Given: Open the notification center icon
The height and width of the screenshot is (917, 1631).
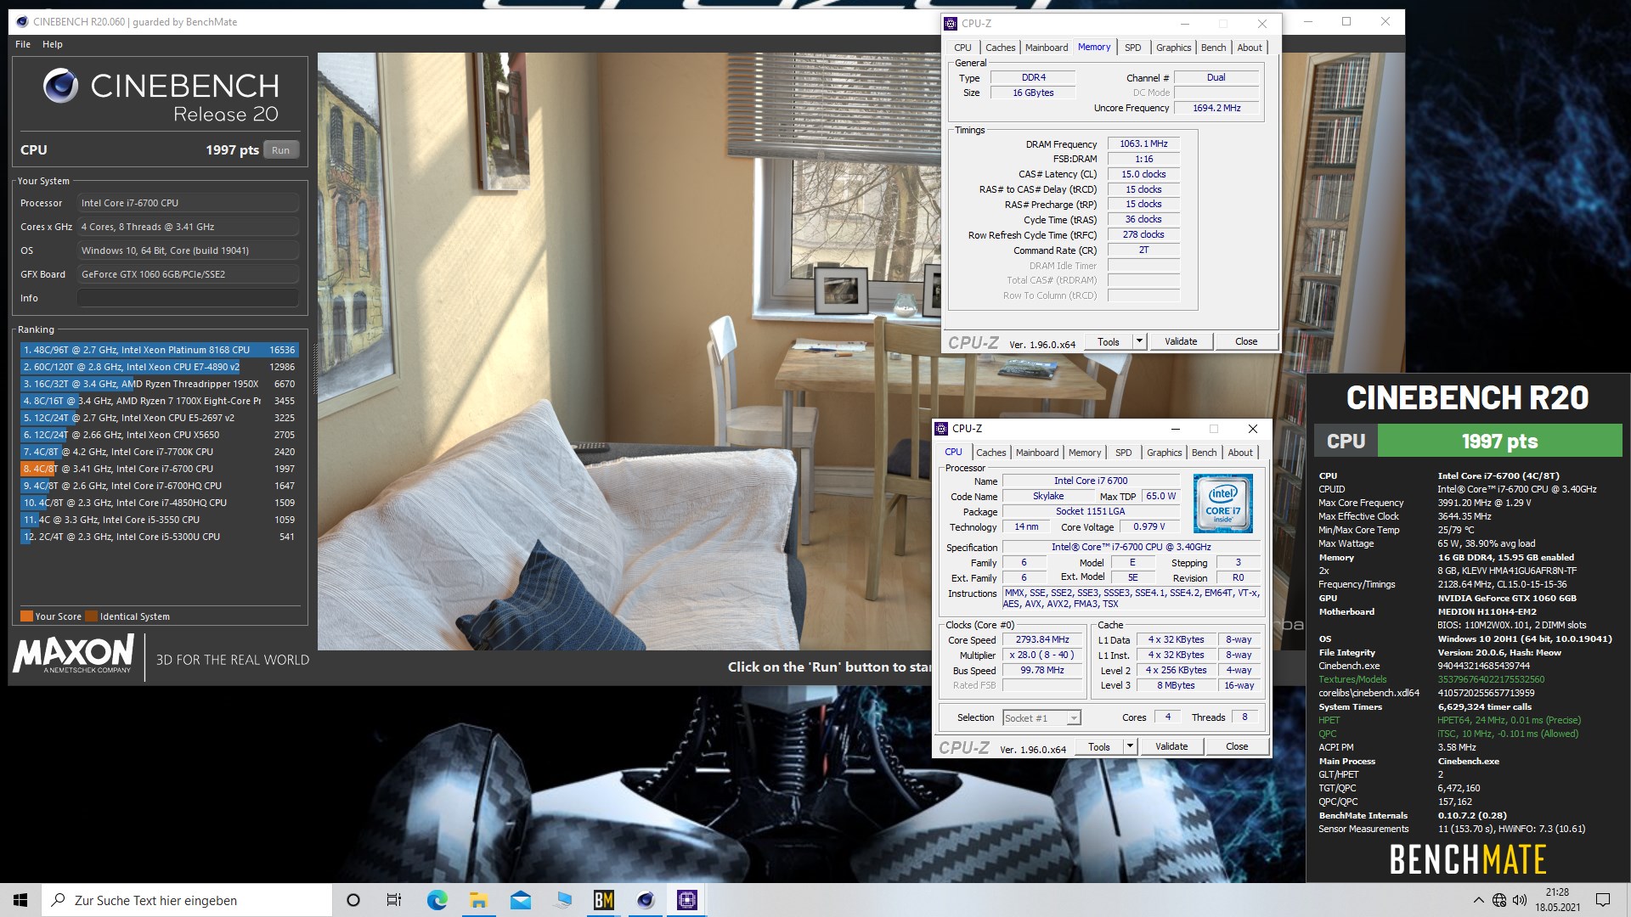Looking at the screenshot, I should (1603, 900).
